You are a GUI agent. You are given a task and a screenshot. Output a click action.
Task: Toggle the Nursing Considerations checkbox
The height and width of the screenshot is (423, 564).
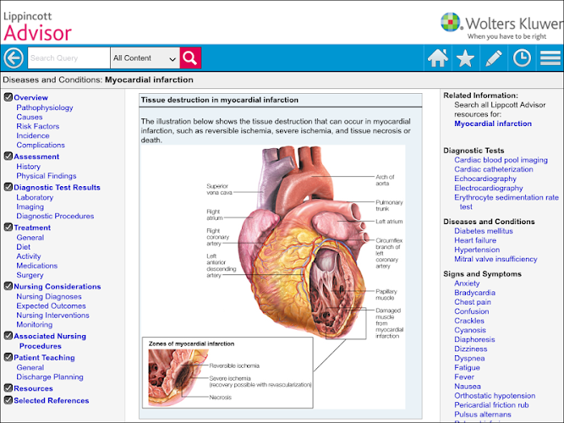[x=8, y=286]
